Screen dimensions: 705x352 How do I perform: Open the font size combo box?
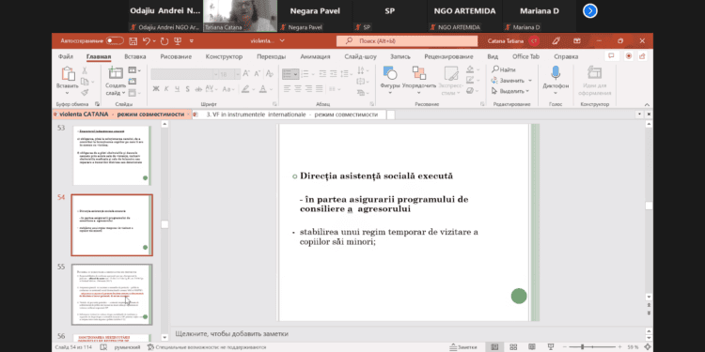pyautogui.click(x=229, y=74)
